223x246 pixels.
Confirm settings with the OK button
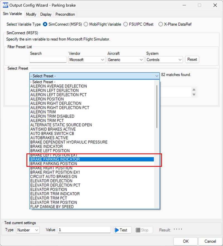click(x=185, y=241)
